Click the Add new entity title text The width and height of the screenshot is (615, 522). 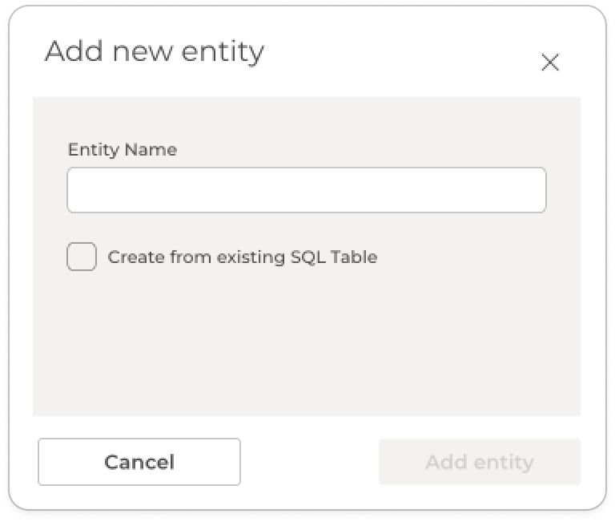(x=155, y=51)
